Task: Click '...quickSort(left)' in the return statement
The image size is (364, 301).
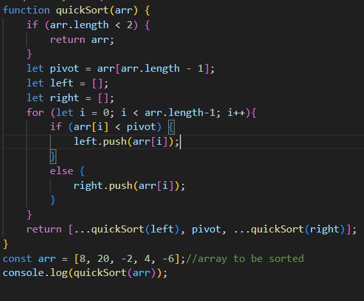Action: [126, 229]
